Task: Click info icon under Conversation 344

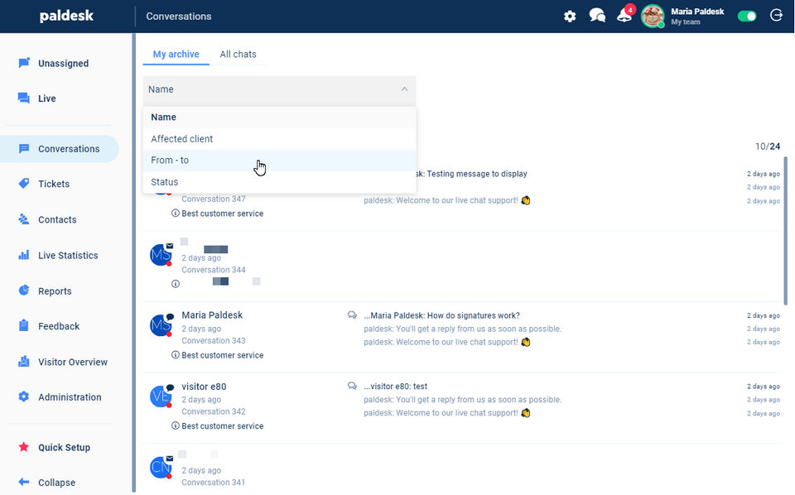Action: 176,284
